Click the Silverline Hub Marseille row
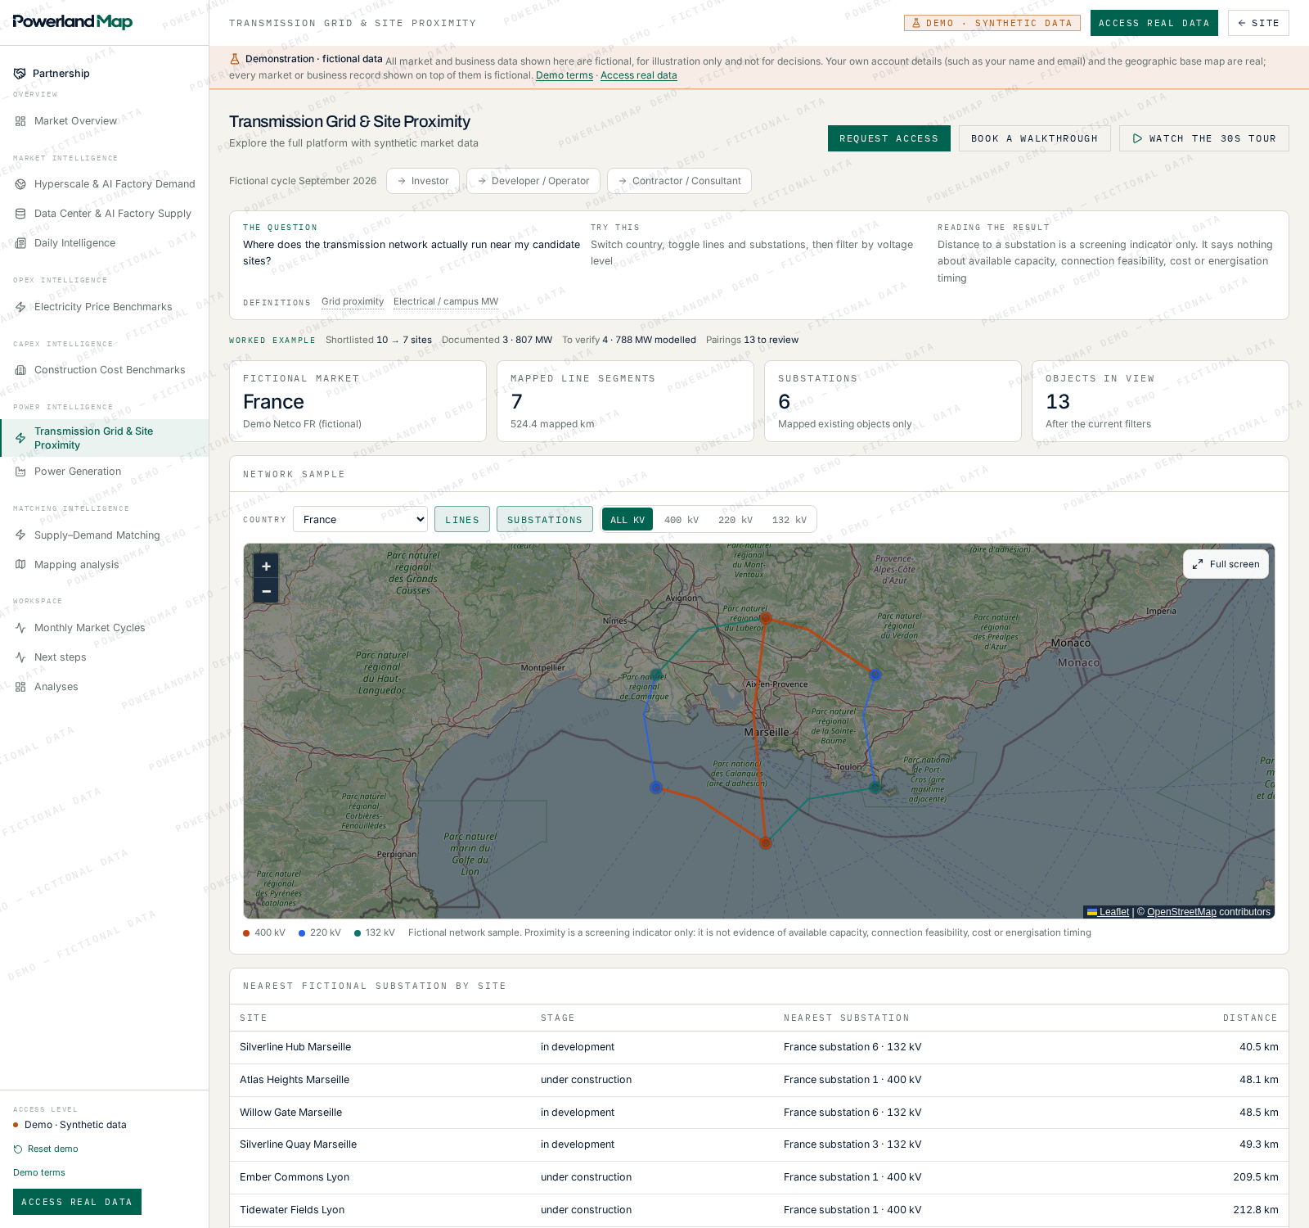The height and width of the screenshot is (1228, 1309). (759, 1047)
